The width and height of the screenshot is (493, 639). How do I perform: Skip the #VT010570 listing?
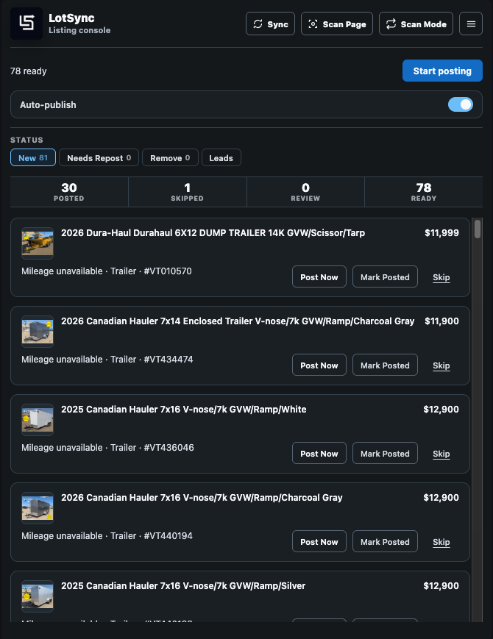(441, 277)
